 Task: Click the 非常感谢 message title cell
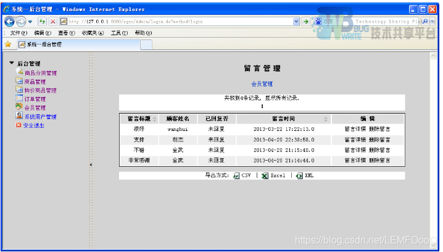click(139, 161)
